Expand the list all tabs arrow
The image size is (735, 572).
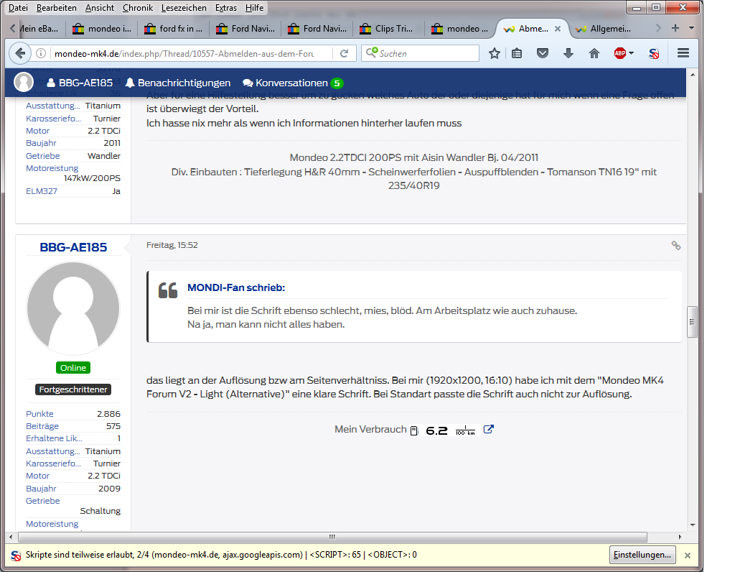691,28
